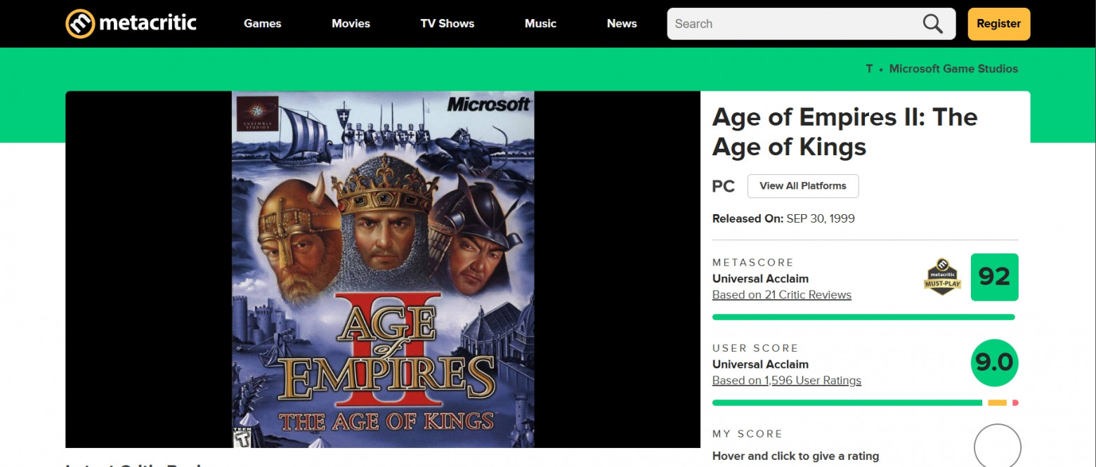This screenshot has width=1096, height=467.
Task: Click the green Metascore 92 badge
Action: pos(994,277)
